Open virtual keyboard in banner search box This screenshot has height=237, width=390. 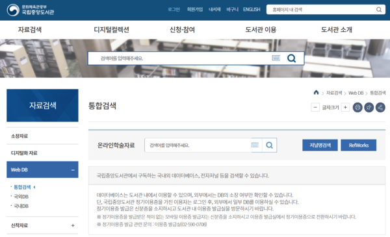pyautogui.click(x=276, y=58)
